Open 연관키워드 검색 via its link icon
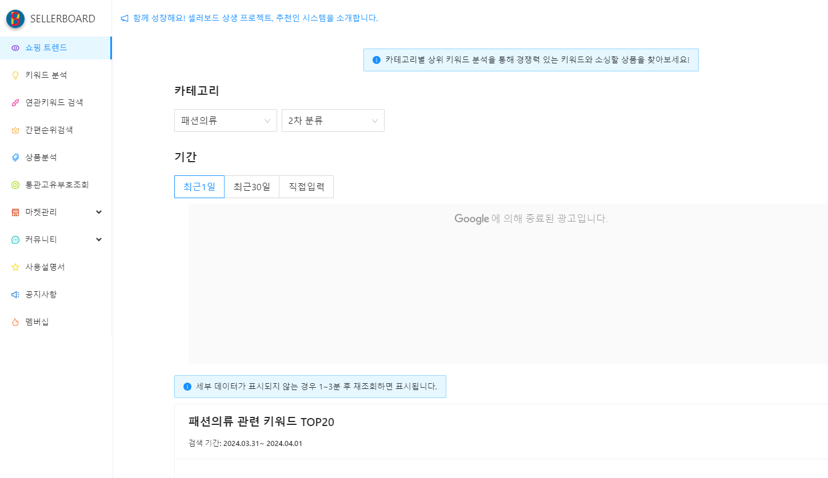This screenshot has width=828, height=478. click(x=14, y=102)
